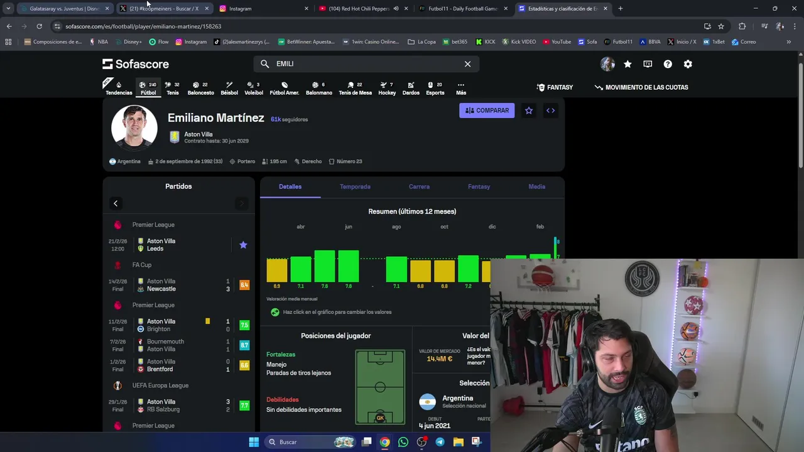Open Bournemouth vs Aston Villa match
The height and width of the screenshot is (452, 804).
[179, 345]
